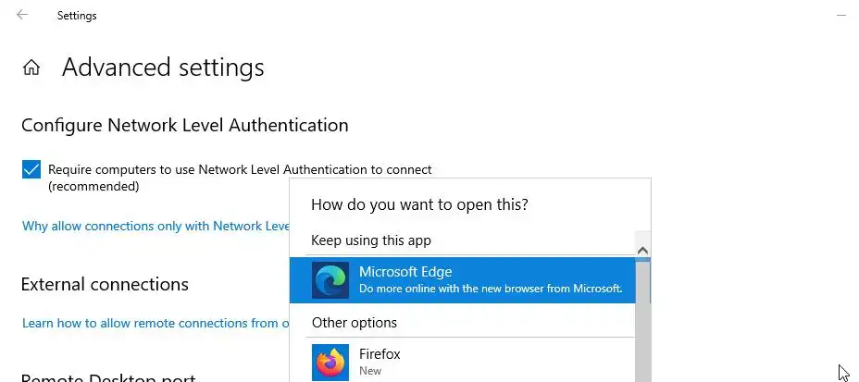The width and height of the screenshot is (859, 382).
Task: Click the 'External connections' section heading
Action: tap(105, 284)
